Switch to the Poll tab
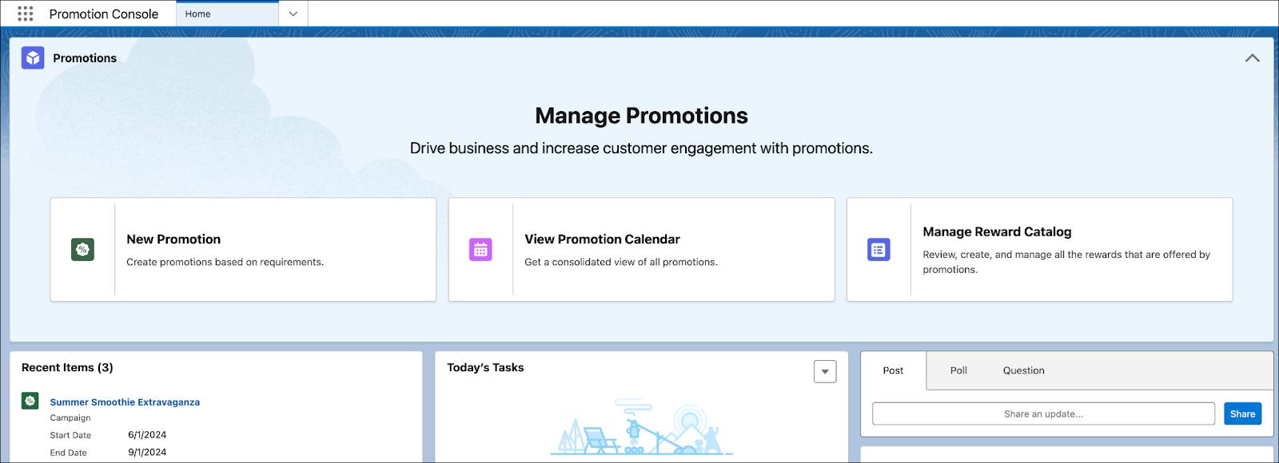 tap(958, 370)
